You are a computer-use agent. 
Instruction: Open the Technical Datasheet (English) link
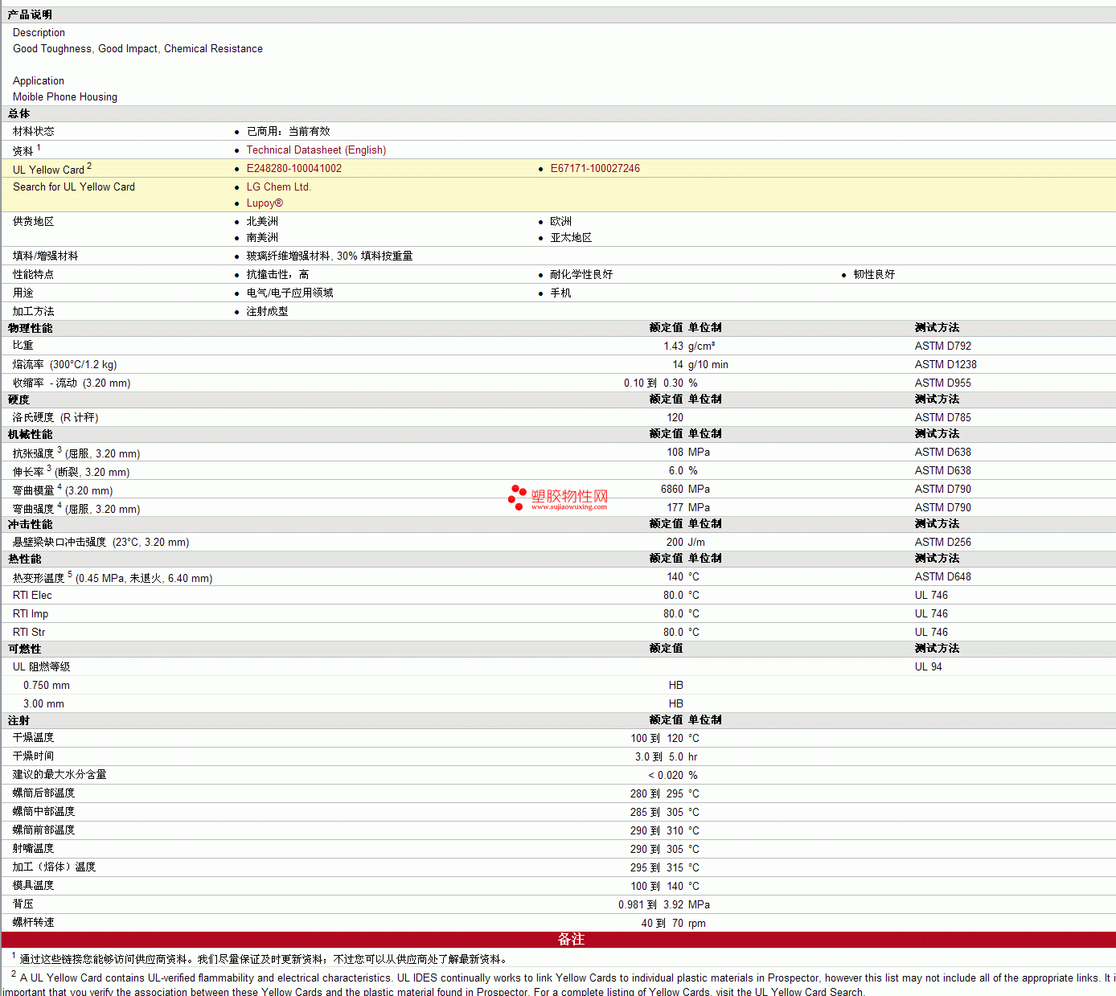[316, 150]
